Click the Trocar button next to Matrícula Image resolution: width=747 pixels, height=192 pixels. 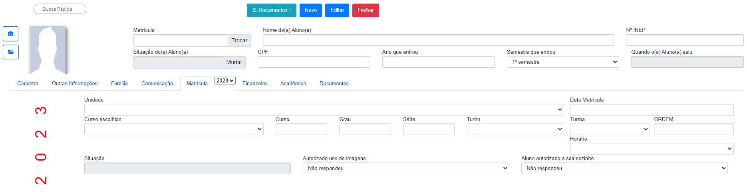(x=239, y=40)
